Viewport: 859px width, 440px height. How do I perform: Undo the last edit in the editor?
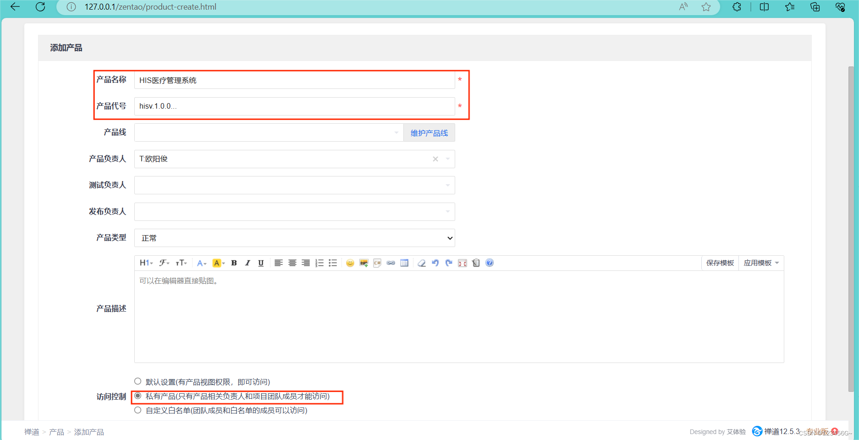click(435, 263)
